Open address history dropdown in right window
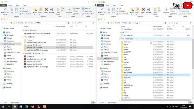194x109 pixels. coord(163,23)
